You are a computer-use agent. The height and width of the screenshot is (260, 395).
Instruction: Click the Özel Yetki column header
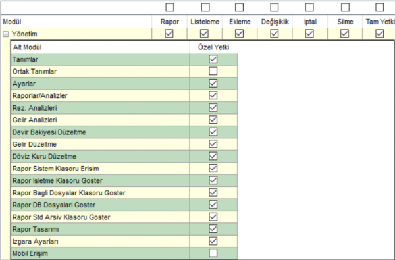(x=213, y=47)
